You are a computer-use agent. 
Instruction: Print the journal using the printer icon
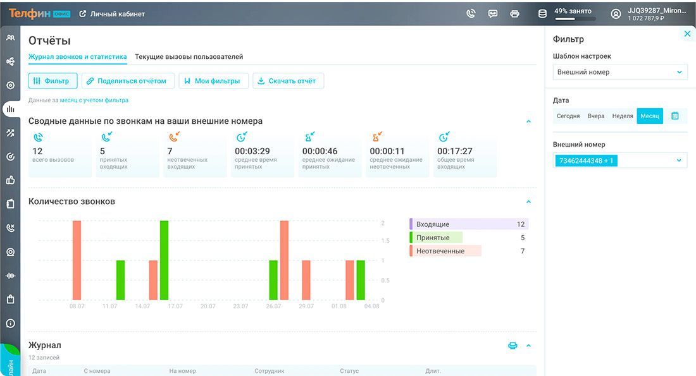[x=513, y=346]
